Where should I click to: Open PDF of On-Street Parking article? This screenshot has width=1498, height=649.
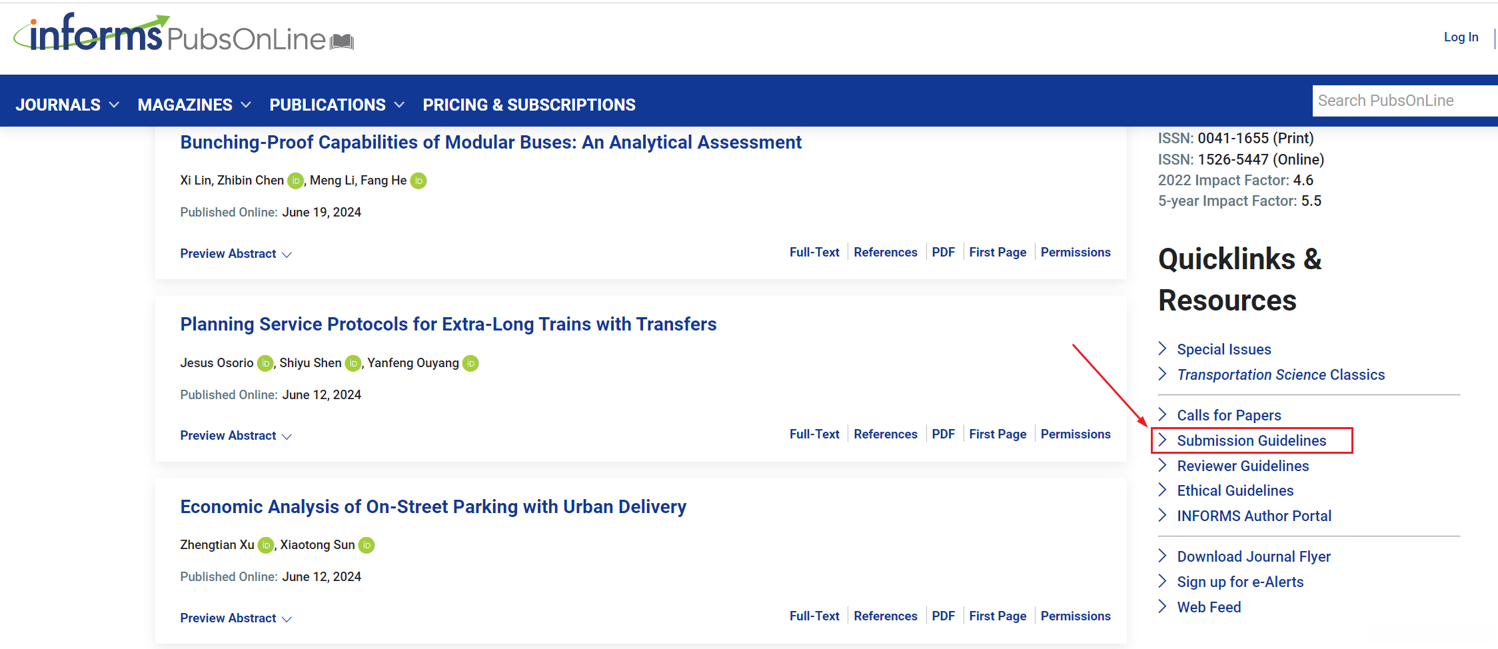point(943,616)
